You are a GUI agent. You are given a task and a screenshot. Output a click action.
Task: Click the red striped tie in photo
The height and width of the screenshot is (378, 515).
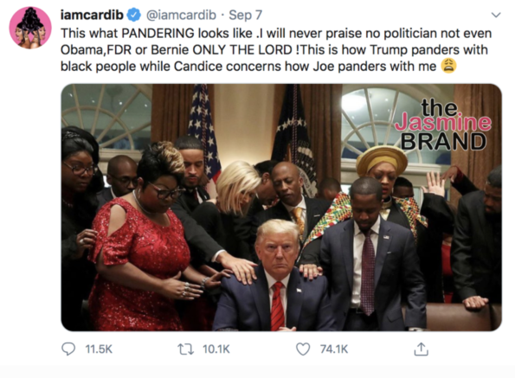[x=278, y=305]
